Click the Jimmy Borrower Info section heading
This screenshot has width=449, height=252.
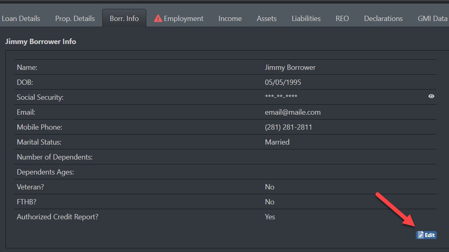pyautogui.click(x=40, y=42)
